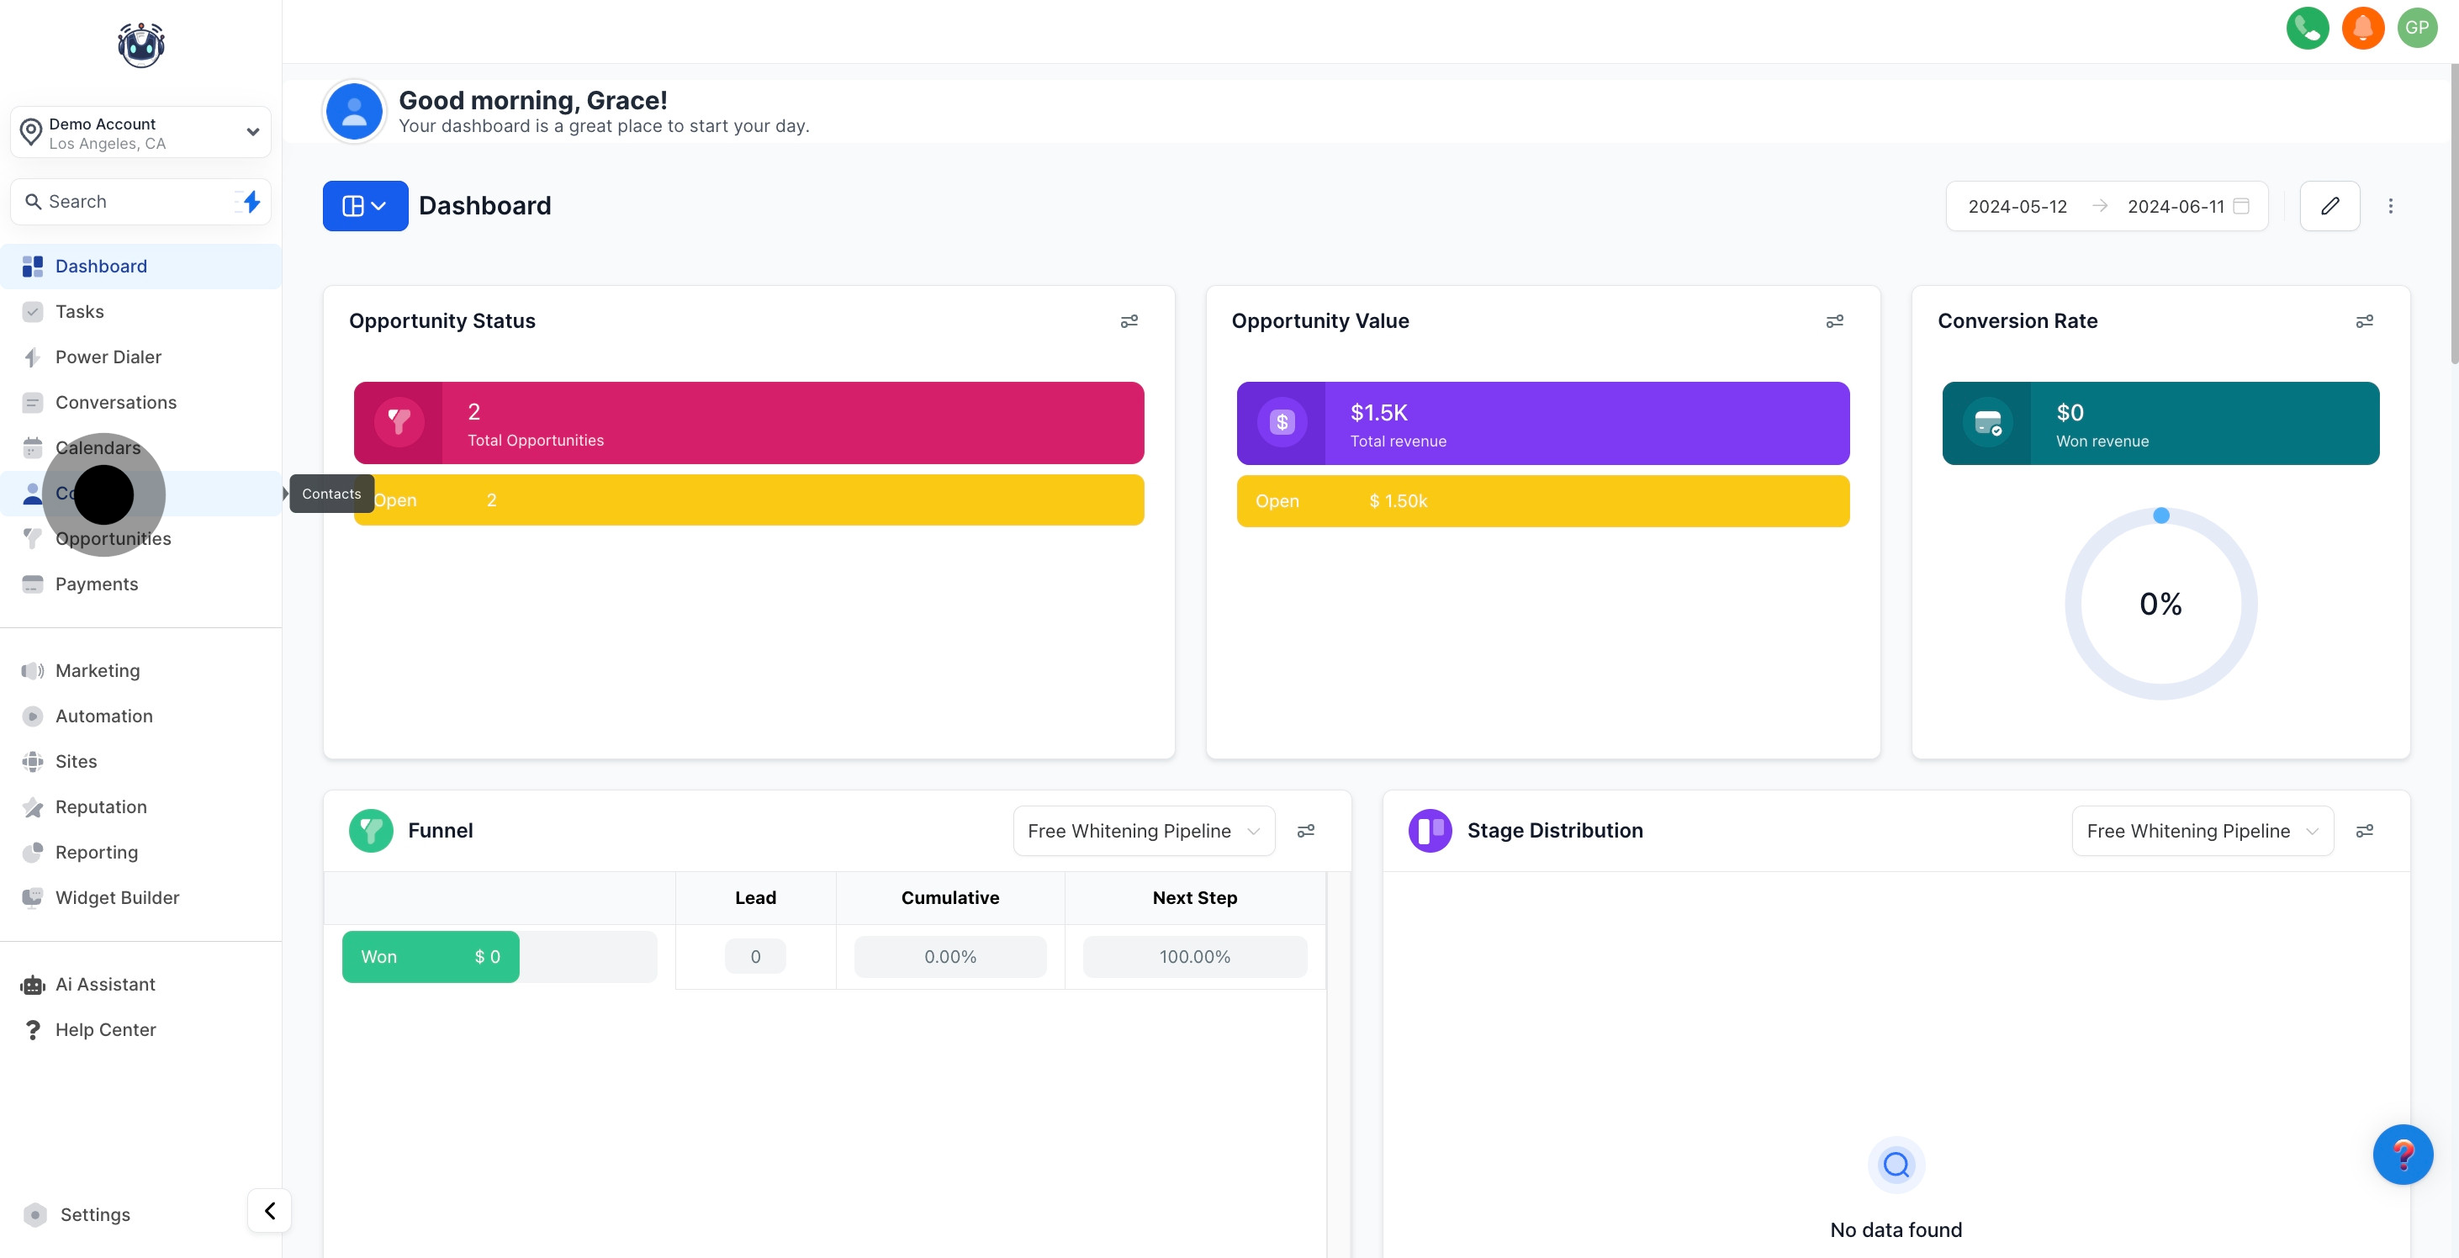Click the pencil edit dashboard icon

click(x=2329, y=206)
